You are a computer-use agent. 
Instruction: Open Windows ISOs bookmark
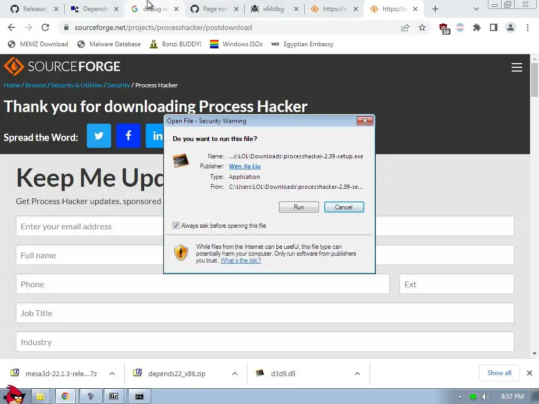coord(236,44)
